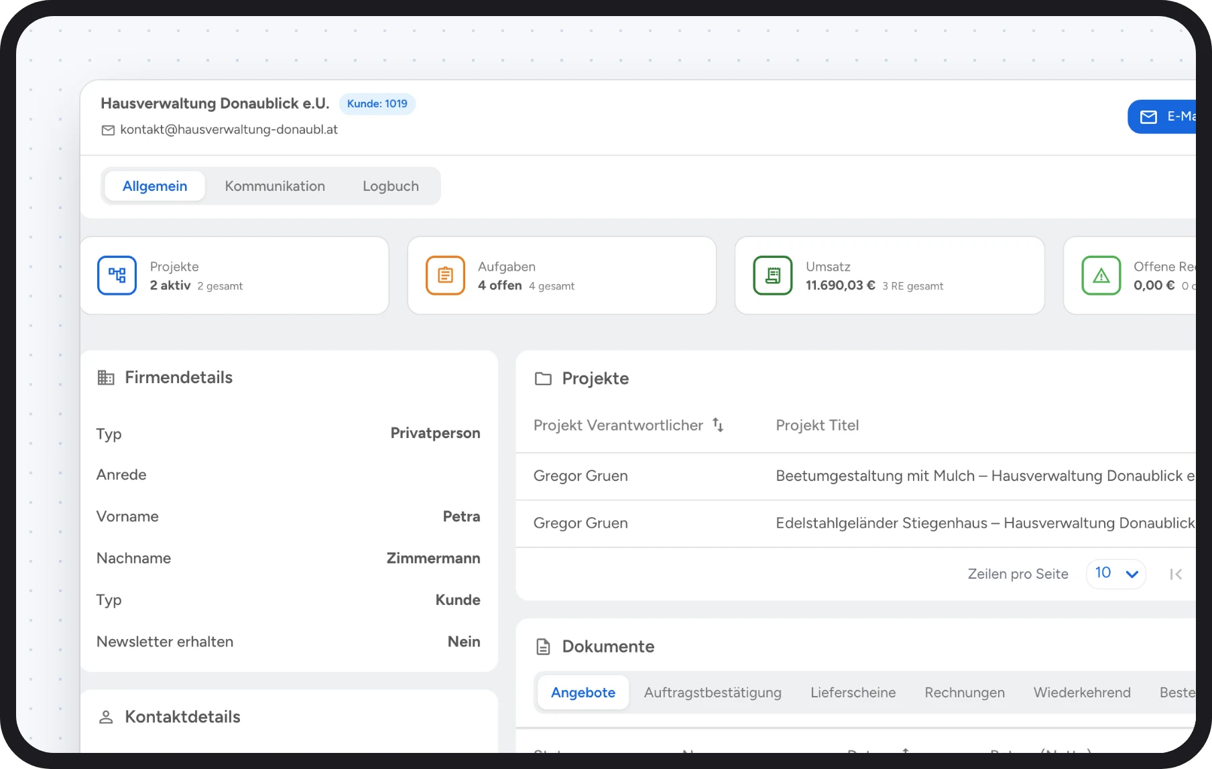The height and width of the screenshot is (769, 1212).
Task: Select the Wiederkehrend documents tab
Action: tap(1082, 693)
